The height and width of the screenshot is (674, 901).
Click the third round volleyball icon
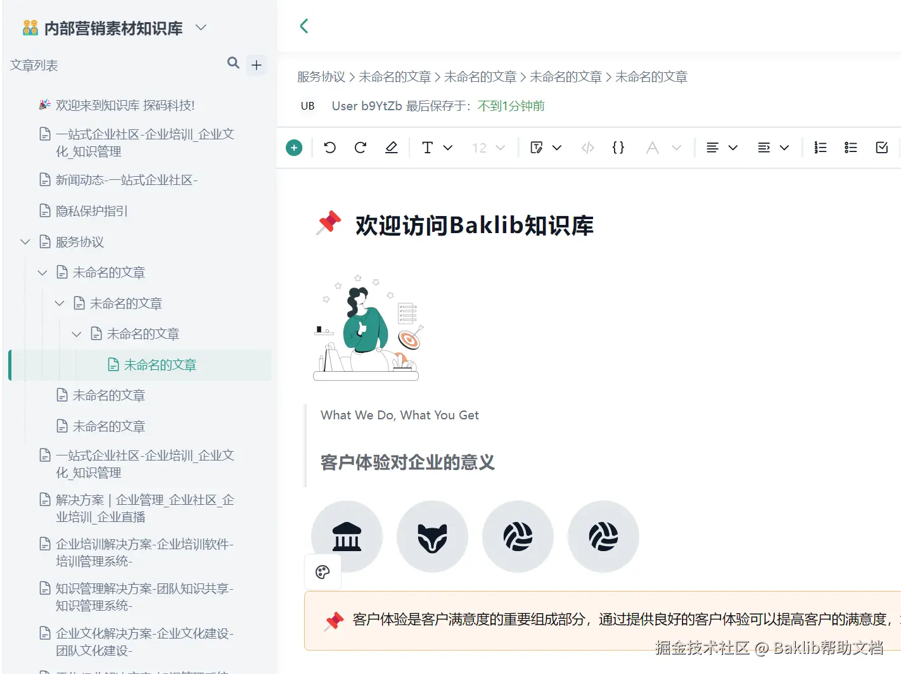point(518,537)
